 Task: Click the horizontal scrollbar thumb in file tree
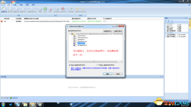click(94, 62)
